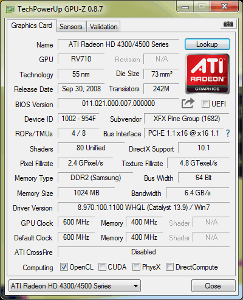Image resolution: width=243 pixels, height=300 pixels.
Task: Click the bus interface question mark
Action: (228, 133)
